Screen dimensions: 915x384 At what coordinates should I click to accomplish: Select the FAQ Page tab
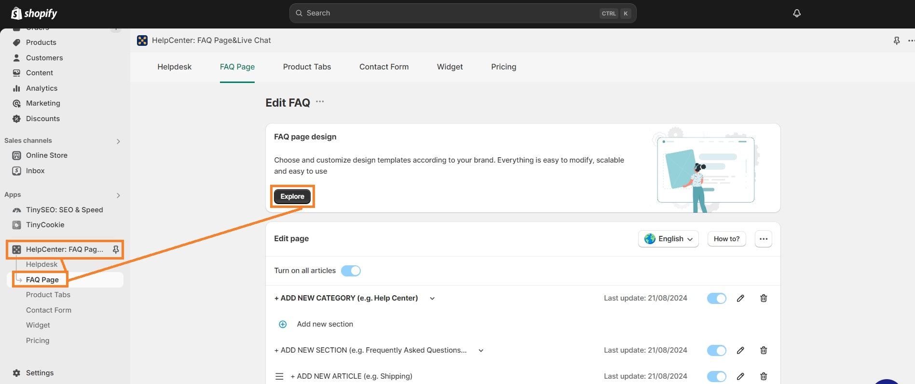click(x=237, y=67)
